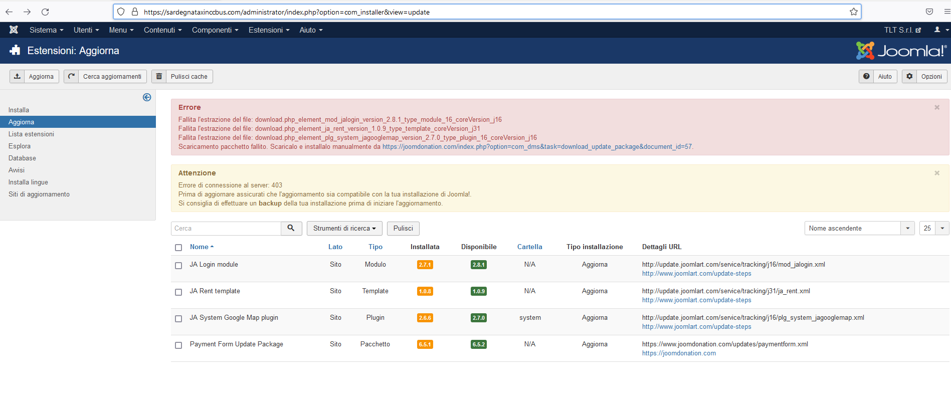Click the browser reload page icon
This screenshot has height=405, width=951.
click(x=45, y=12)
